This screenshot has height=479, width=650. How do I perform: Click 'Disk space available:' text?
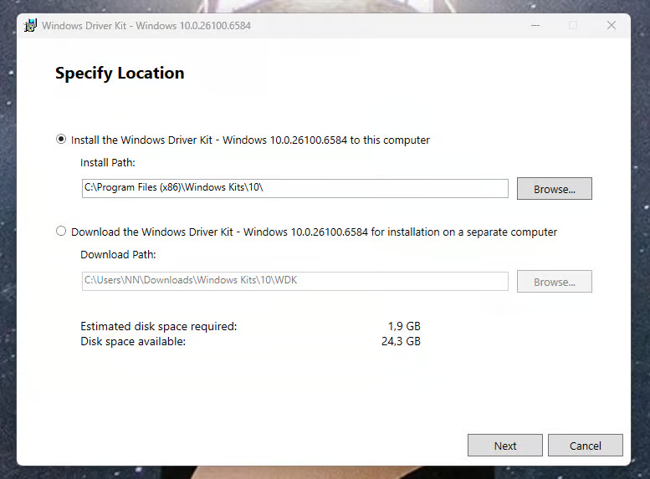click(x=133, y=341)
